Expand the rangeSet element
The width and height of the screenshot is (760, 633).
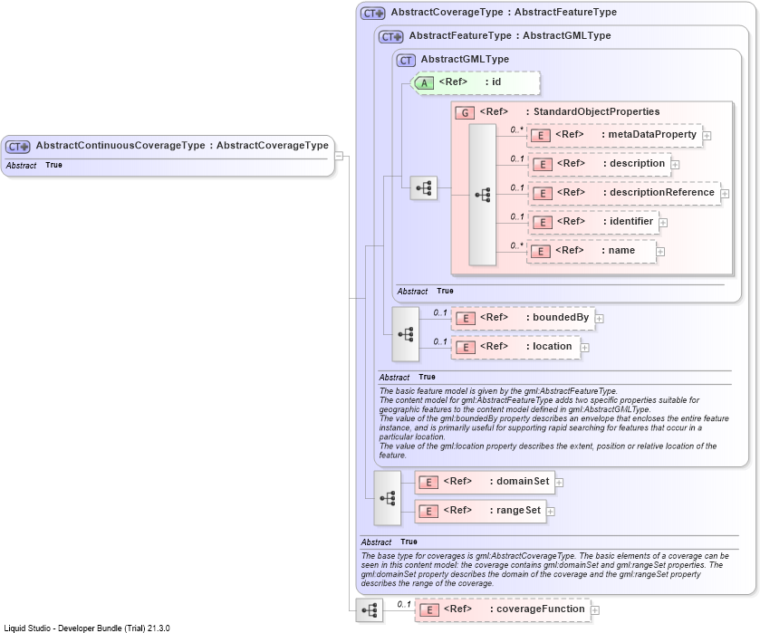point(550,512)
